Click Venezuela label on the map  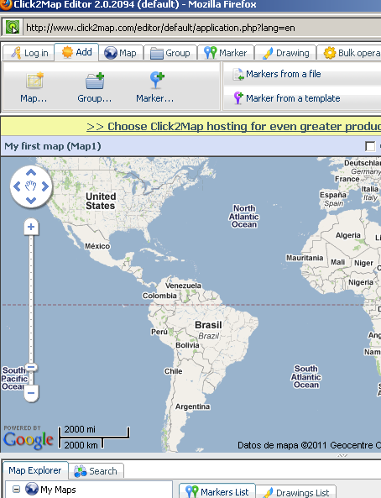(x=183, y=286)
